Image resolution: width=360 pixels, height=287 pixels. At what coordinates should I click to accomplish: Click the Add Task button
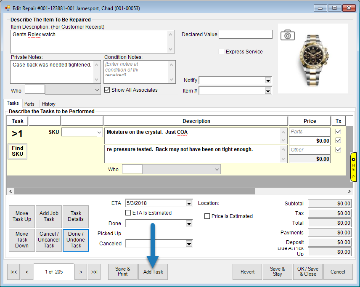click(x=153, y=272)
